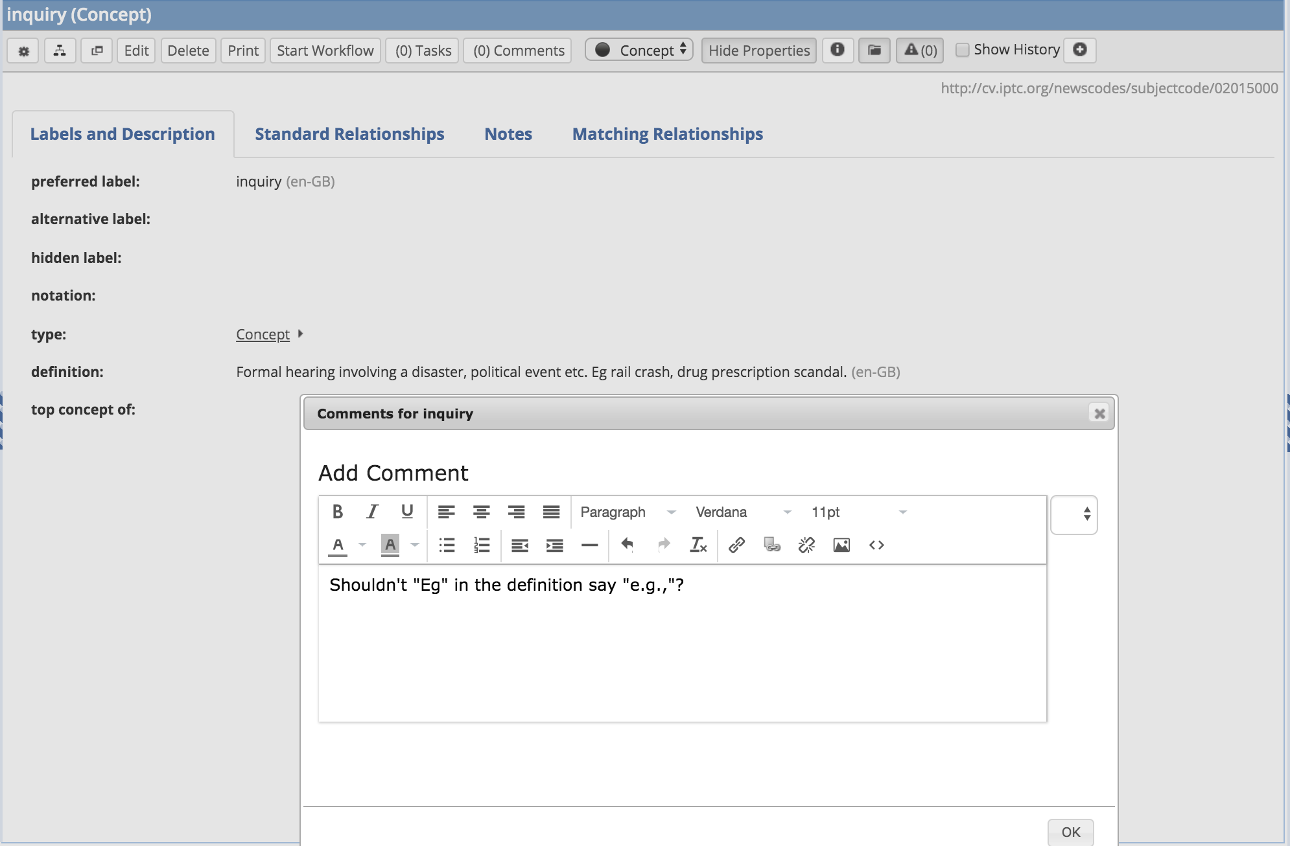The height and width of the screenshot is (846, 1290).
Task: Toggle the Hide Properties button
Action: click(758, 51)
